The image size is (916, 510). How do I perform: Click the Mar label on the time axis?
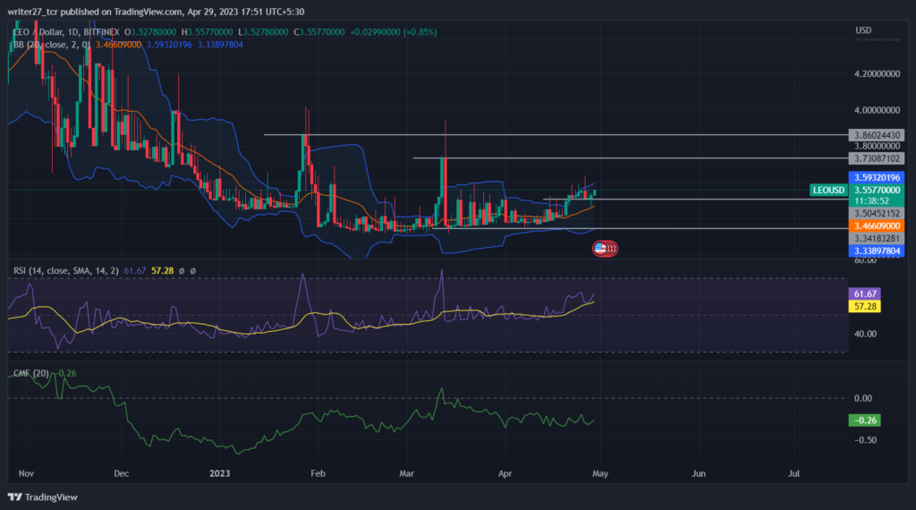coord(407,474)
